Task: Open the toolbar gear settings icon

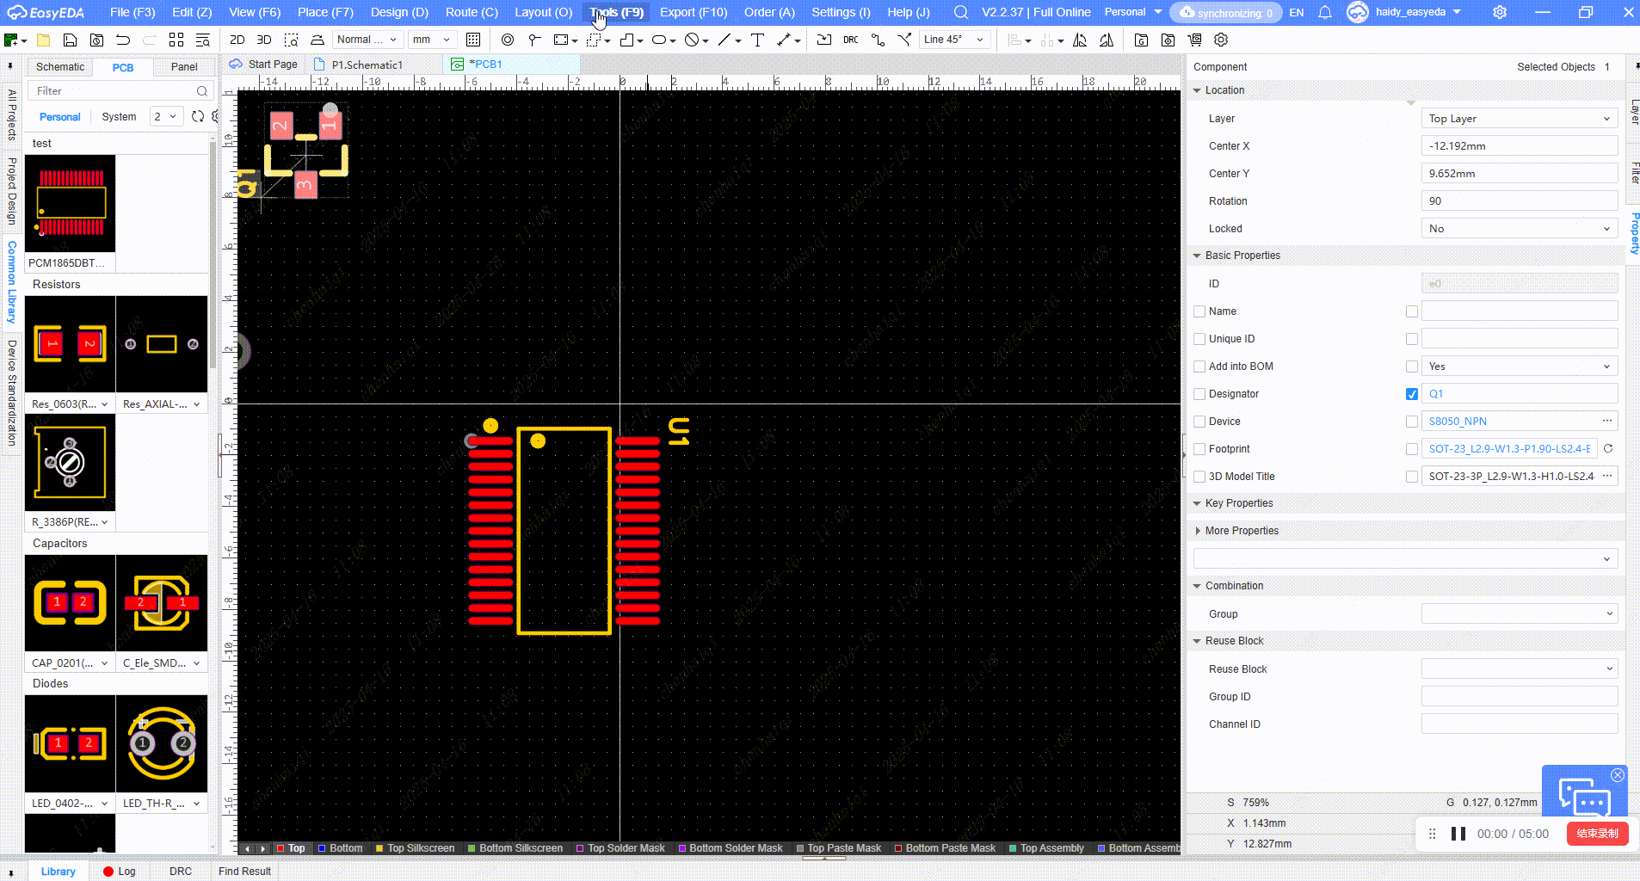Action: pyautogui.click(x=1221, y=40)
